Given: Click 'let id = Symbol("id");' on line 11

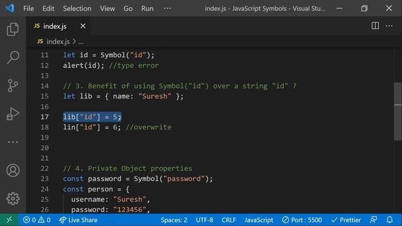Looking at the screenshot, I should pos(109,55).
